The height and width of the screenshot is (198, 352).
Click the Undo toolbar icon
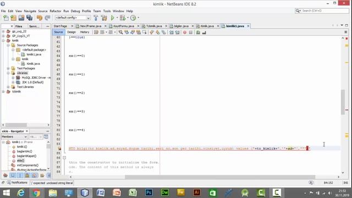coord(40,18)
